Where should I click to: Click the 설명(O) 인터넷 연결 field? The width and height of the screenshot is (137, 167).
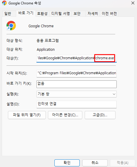[x=76, y=104]
